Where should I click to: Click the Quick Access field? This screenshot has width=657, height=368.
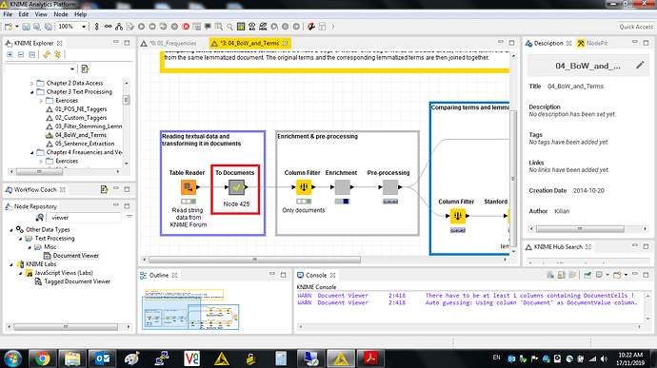636,27
